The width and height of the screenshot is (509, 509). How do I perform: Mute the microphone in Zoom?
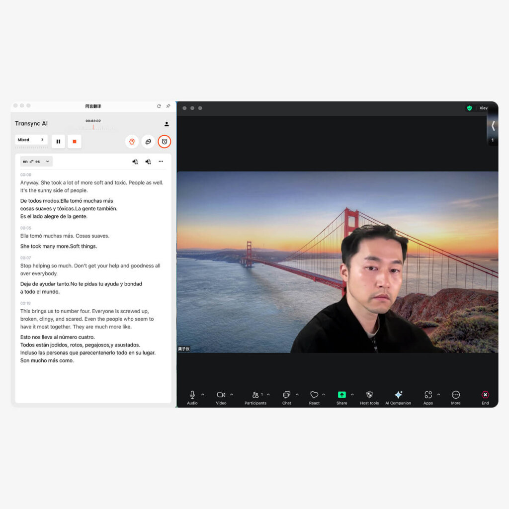(191, 395)
